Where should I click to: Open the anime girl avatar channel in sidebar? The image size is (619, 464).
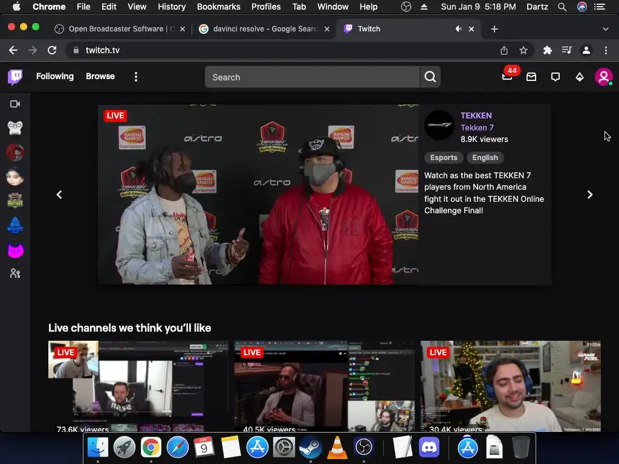(15, 177)
